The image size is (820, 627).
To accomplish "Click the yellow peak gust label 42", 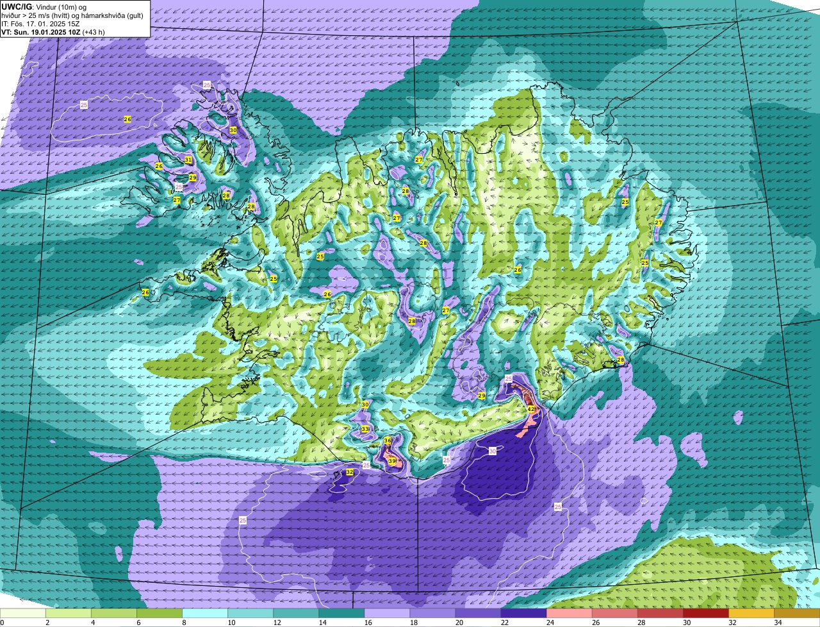I will 531,409.
